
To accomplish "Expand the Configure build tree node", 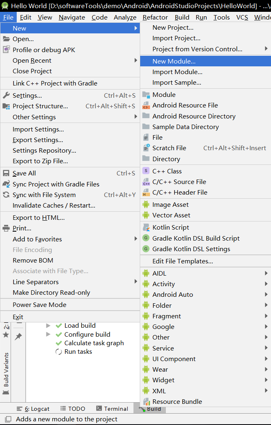I will click(x=48, y=334).
